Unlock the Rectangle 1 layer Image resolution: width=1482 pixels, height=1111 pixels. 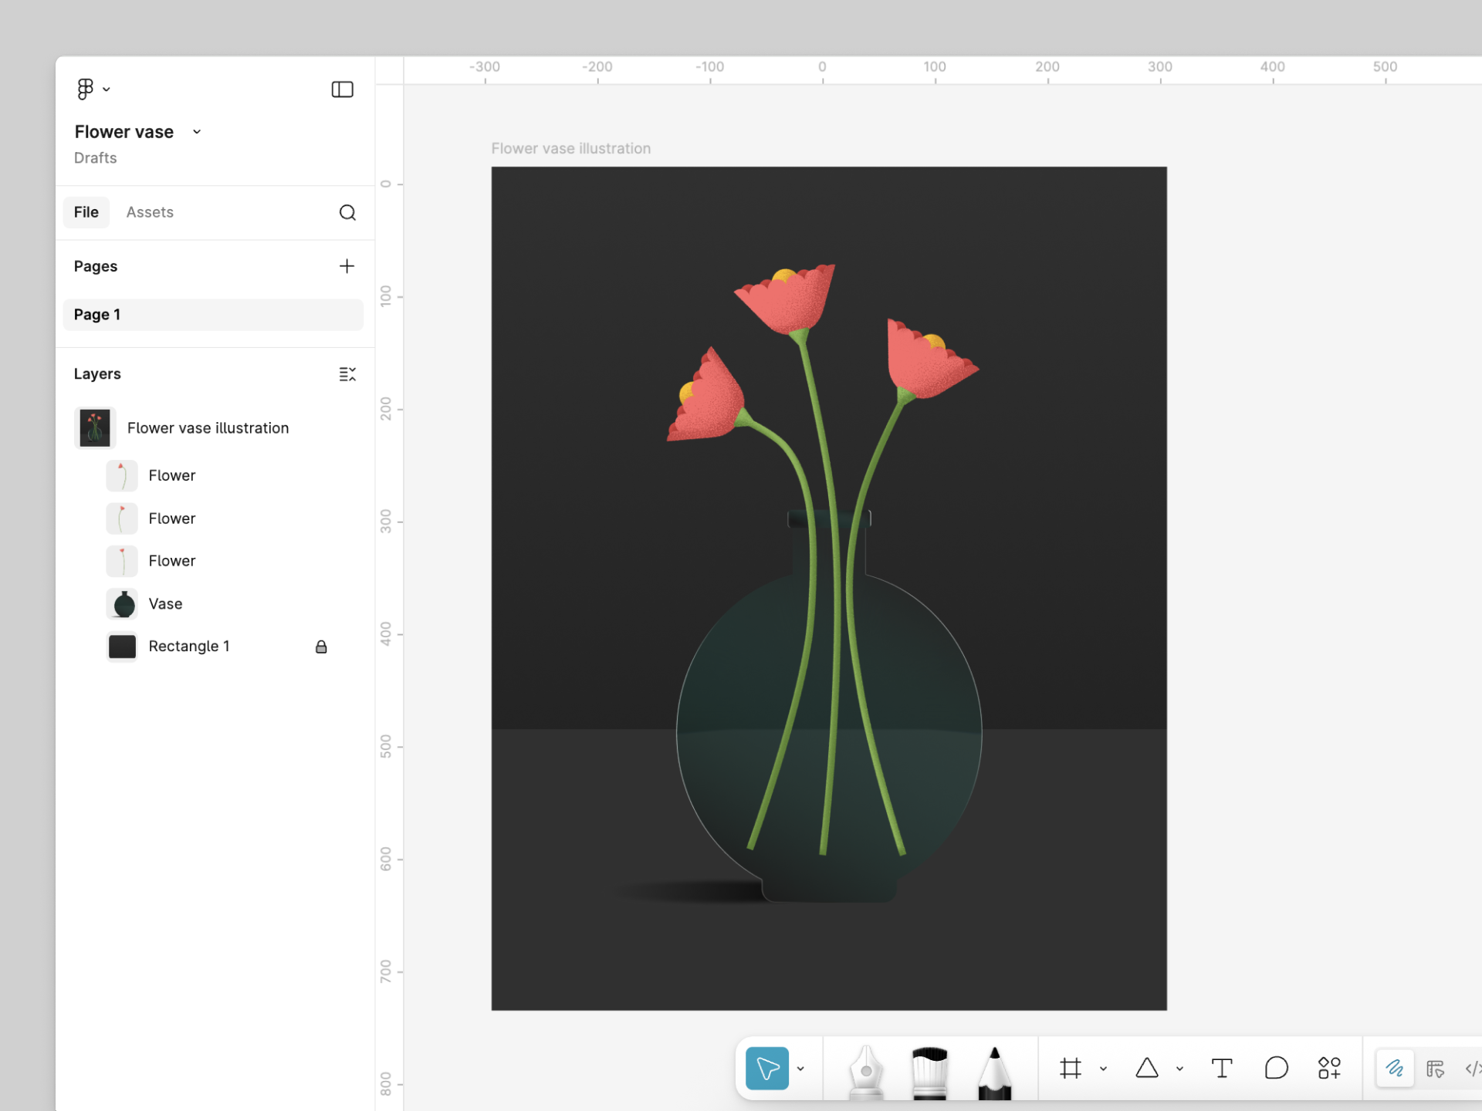[321, 647]
